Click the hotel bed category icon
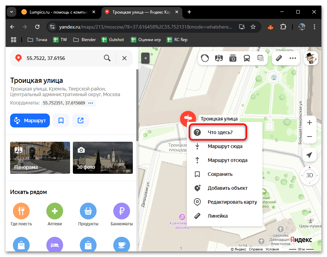327x257 pixels. [x=55, y=244]
